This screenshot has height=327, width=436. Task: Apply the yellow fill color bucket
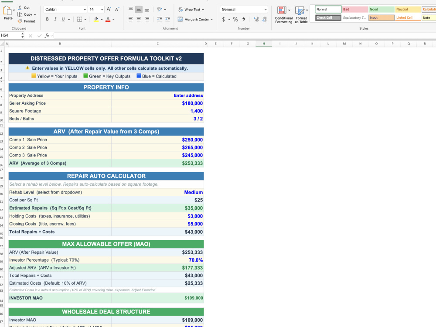(x=96, y=20)
